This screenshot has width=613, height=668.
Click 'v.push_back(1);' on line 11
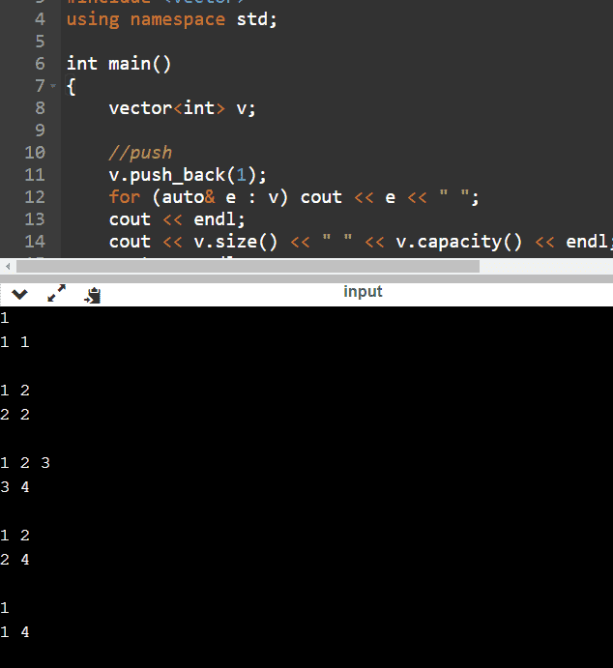point(188,175)
